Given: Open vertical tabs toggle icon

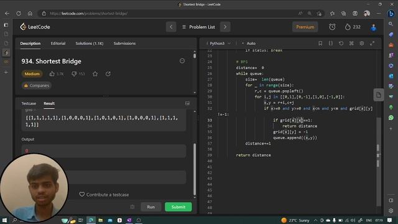Looking at the screenshot, I should click(x=6, y=25).
